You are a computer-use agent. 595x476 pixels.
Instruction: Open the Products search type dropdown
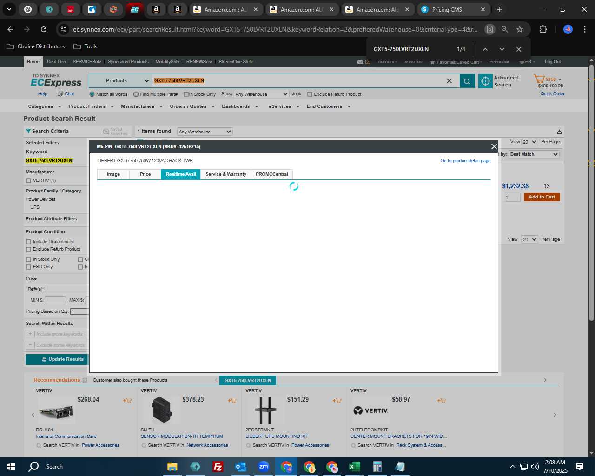coord(121,81)
